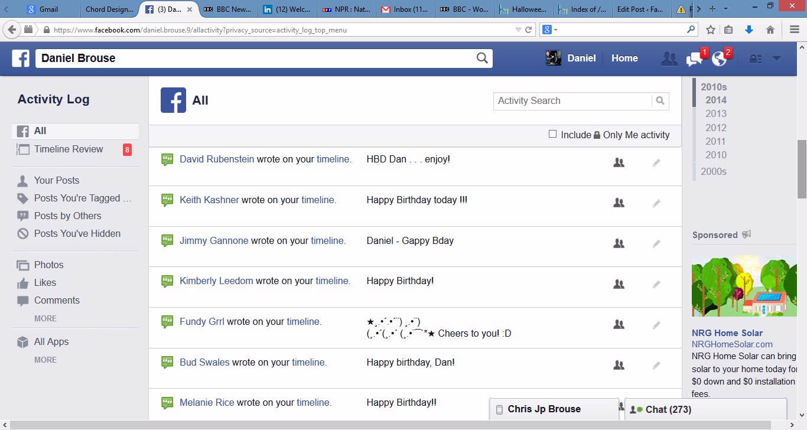Select All in the Activity Log sidebar

point(76,131)
